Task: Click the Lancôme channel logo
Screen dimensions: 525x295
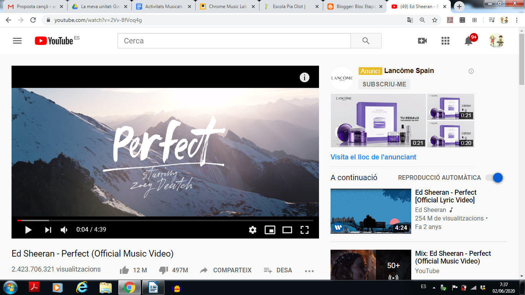Action: tap(342, 78)
